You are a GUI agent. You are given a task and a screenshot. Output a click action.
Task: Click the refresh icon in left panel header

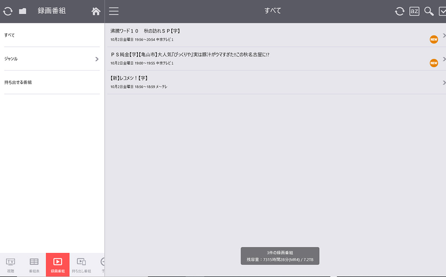(8, 11)
